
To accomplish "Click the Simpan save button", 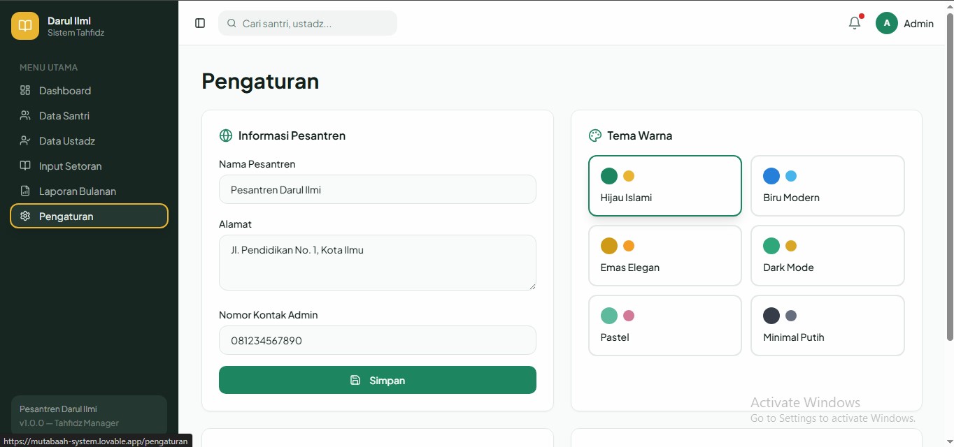I will pos(378,380).
